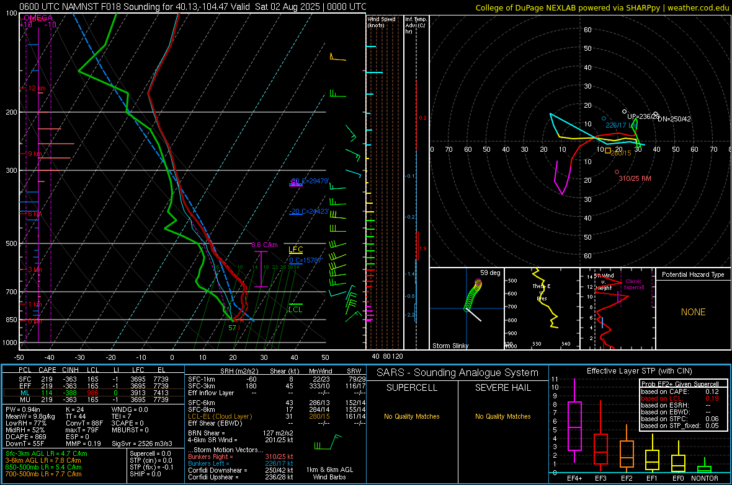Click the 'Effective Layer STP (with CIN)' title

(x=639, y=371)
